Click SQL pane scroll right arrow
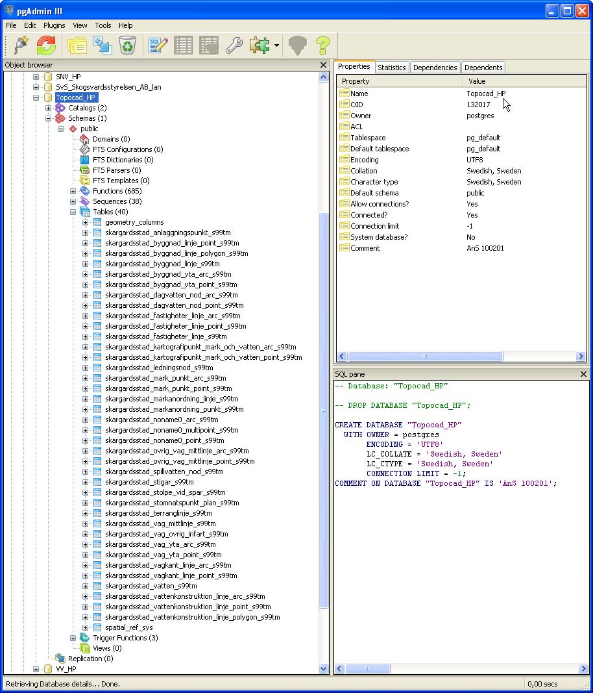 click(x=584, y=669)
